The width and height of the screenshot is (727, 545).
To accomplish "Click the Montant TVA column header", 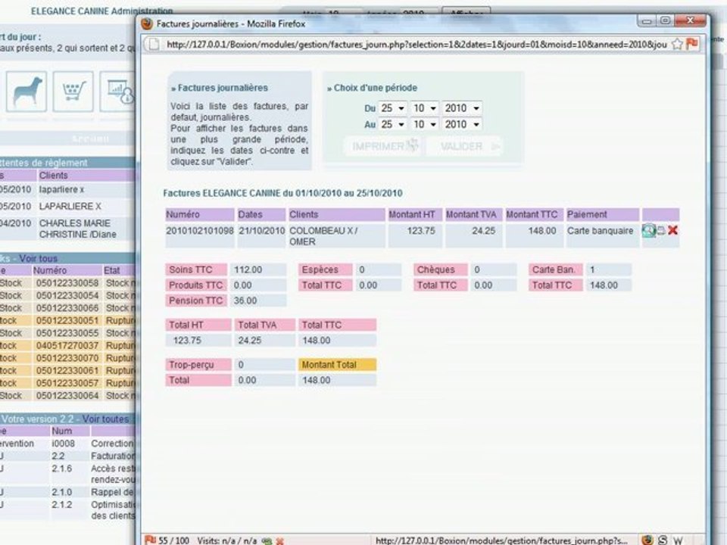I will [x=473, y=214].
